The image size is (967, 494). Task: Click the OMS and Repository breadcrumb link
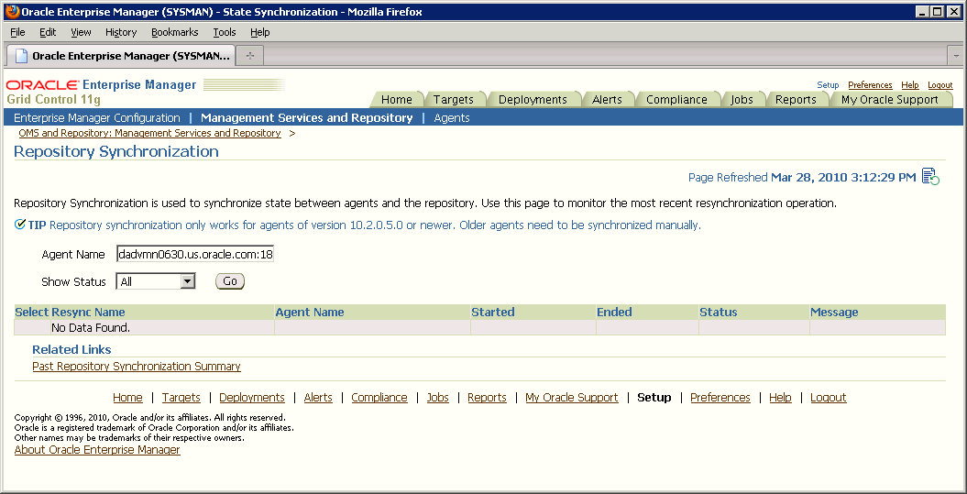[x=149, y=133]
